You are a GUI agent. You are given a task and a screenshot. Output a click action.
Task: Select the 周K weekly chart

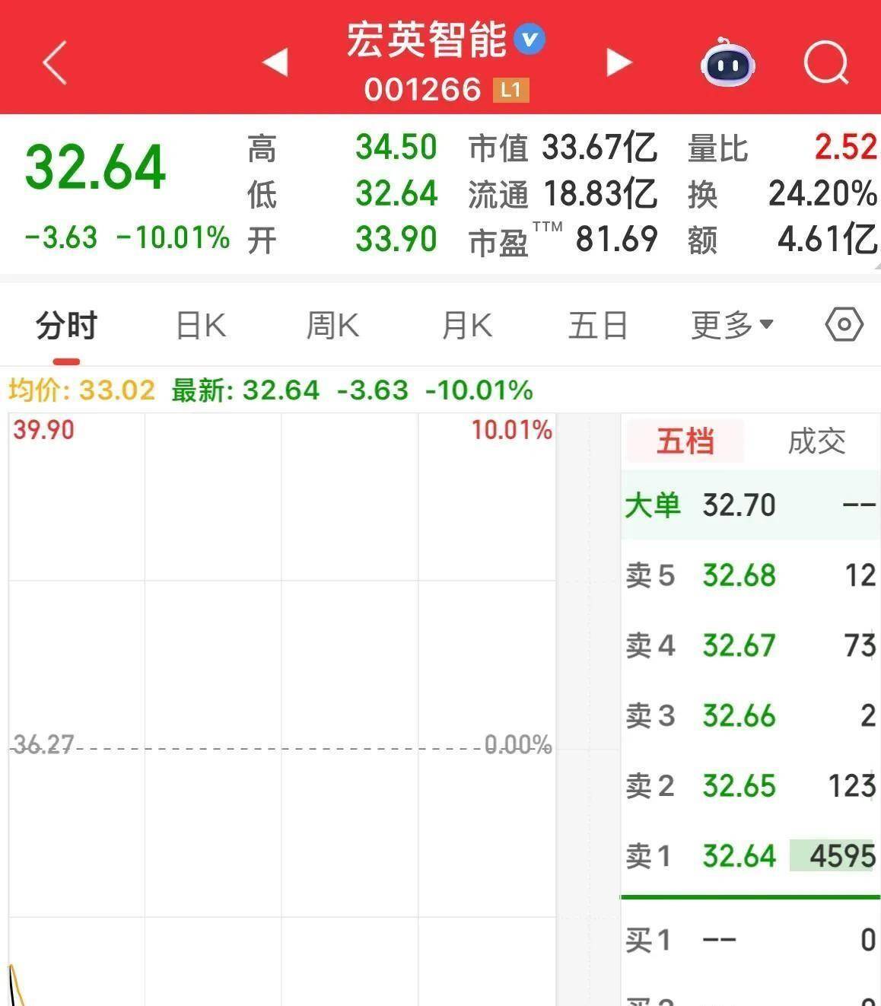[332, 325]
